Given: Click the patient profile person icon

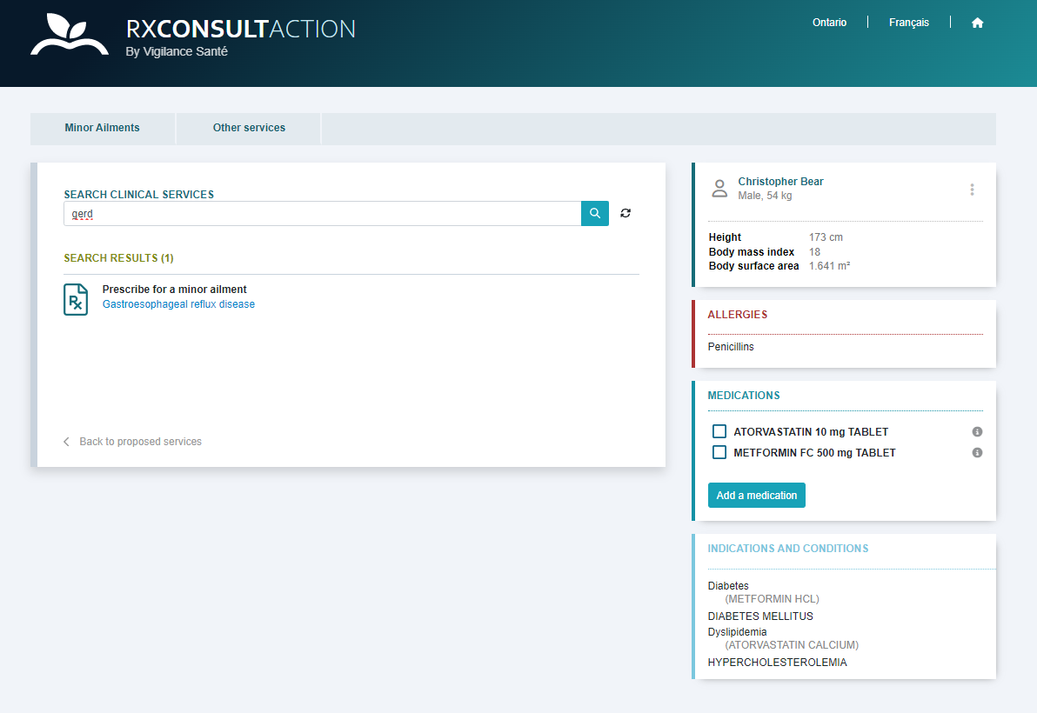Looking at the screenshot, I should click(x=719, y=188).
